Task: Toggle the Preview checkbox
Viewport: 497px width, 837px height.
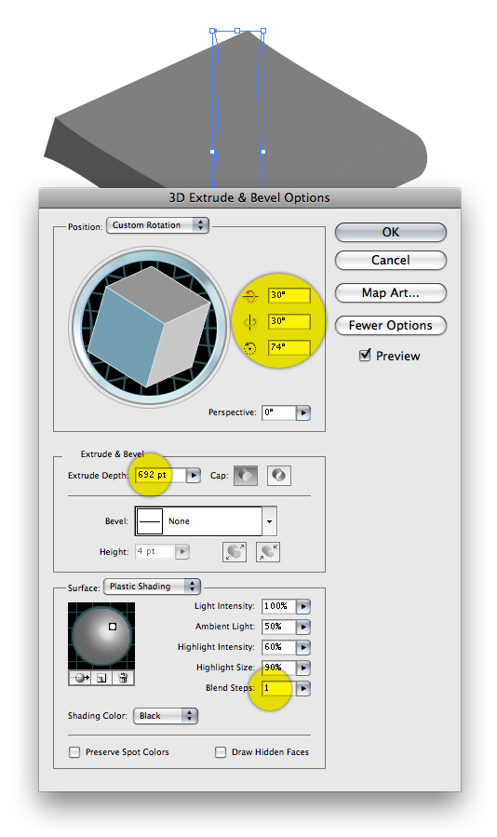Action: pos(365,355)
